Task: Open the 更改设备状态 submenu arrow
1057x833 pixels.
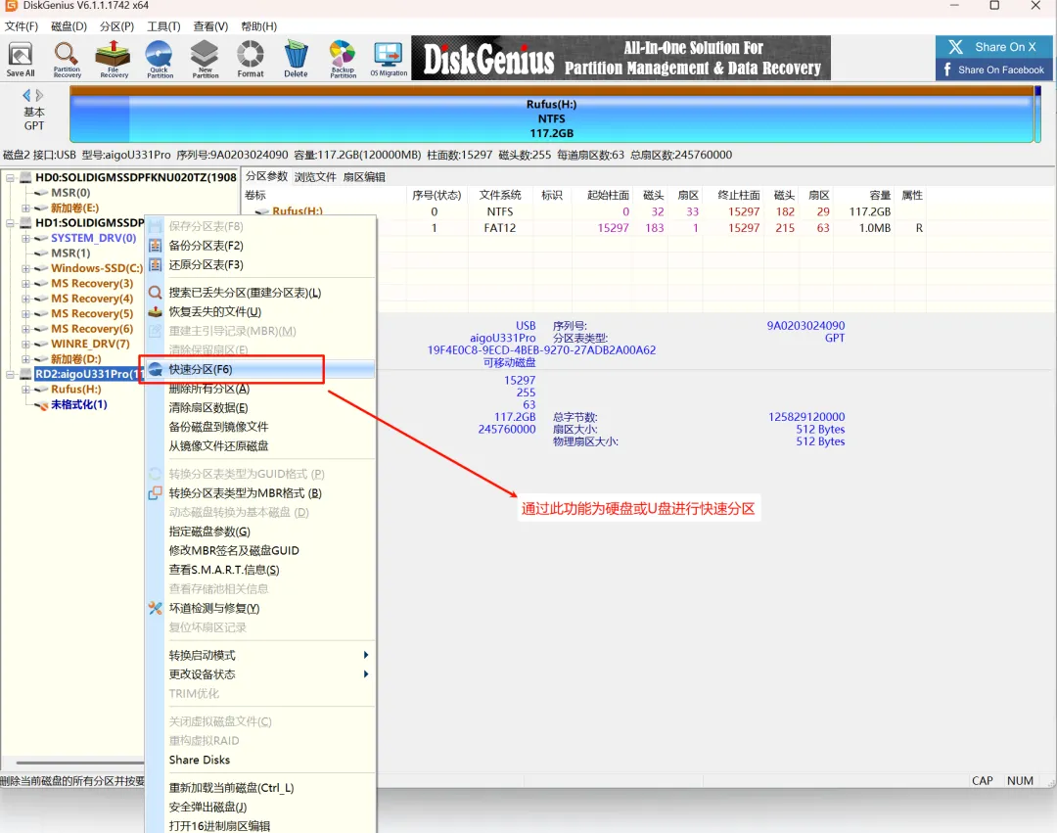Action: tap(365, 674)
